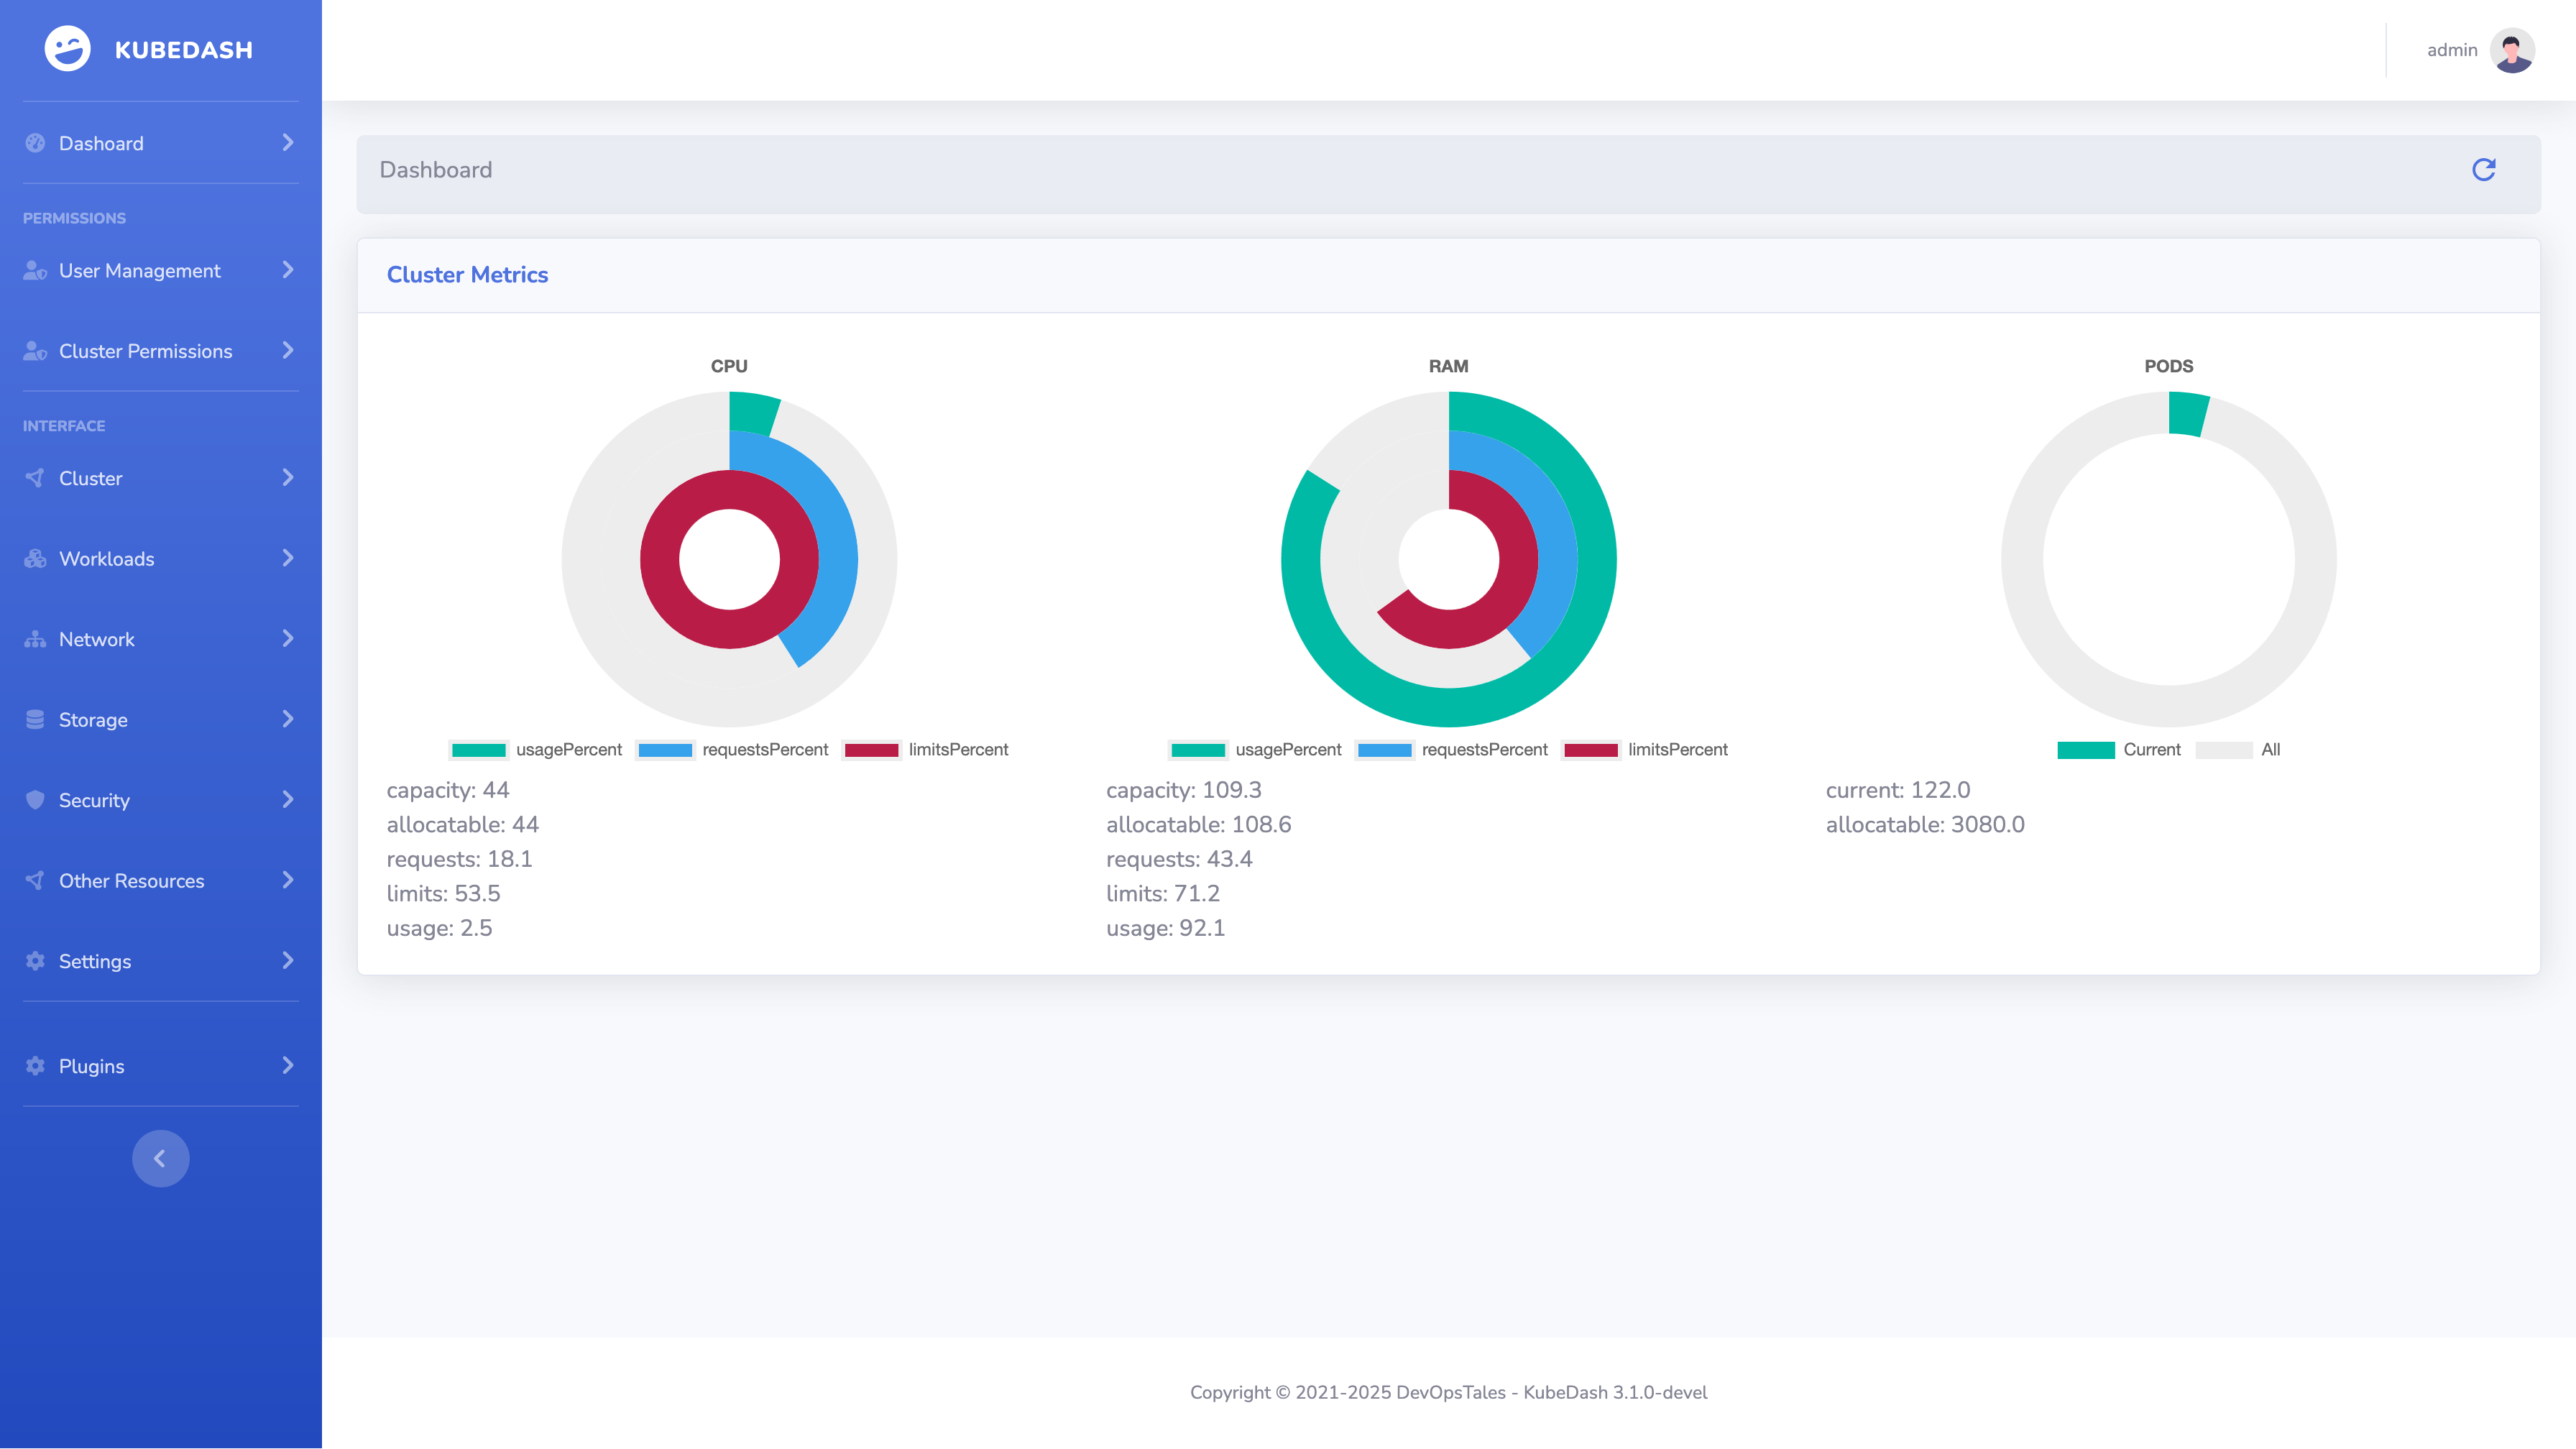2576x1449 pixels.
Task: Expand the Settings menu chevron
Action: tap(288, 960)
